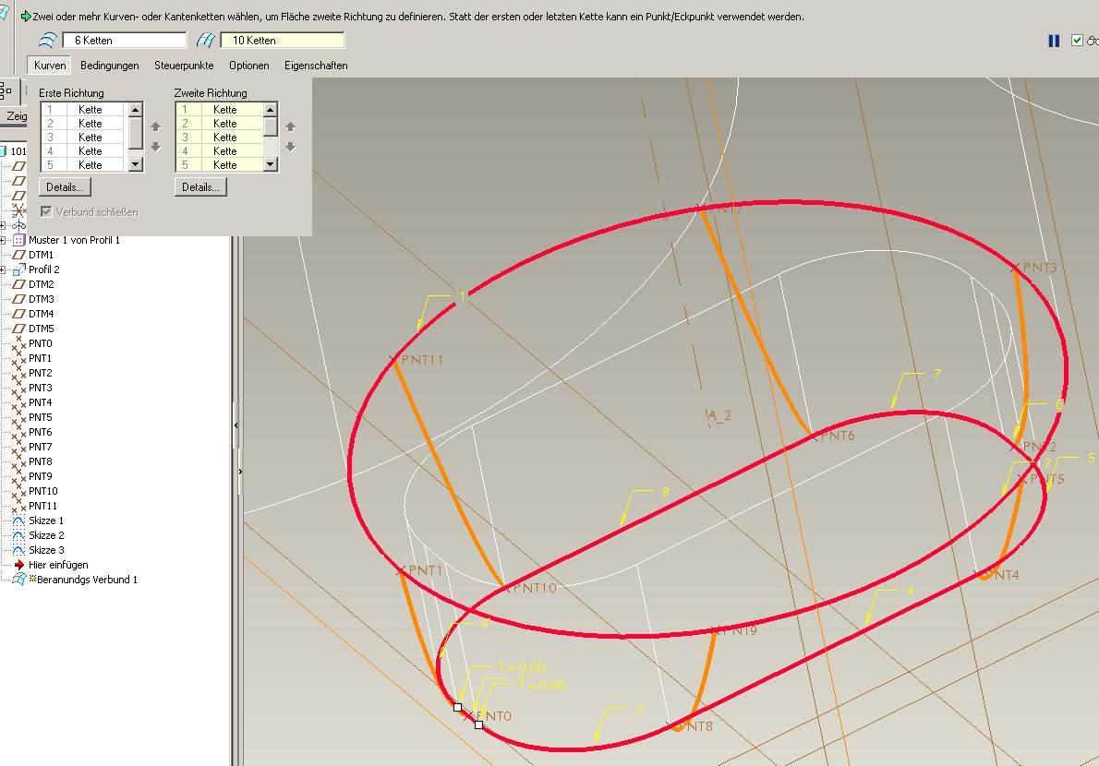This screenshot has height=766, width=1099.
Task: Toggle the green preview checkmark box
Action: (x=1077, y=41)
